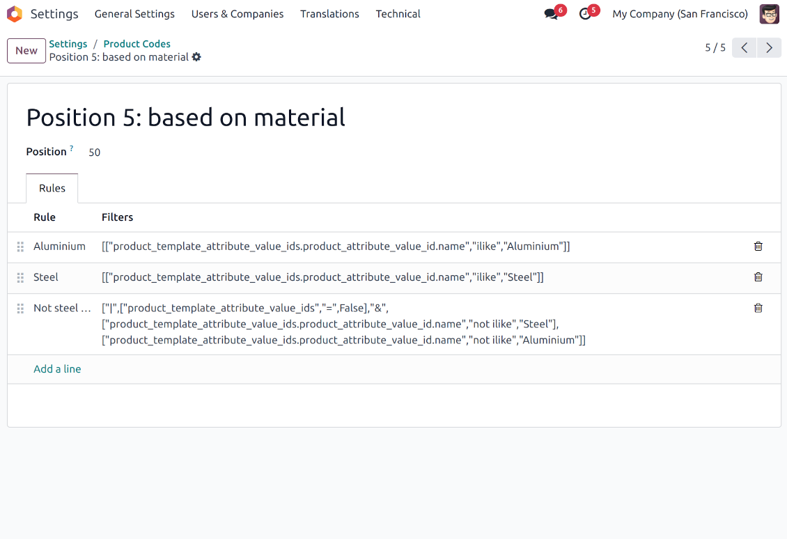Open the Technical menu
The height and width of the screenshot is (539, 787).
pyautogui.click(x=398, y=14)
